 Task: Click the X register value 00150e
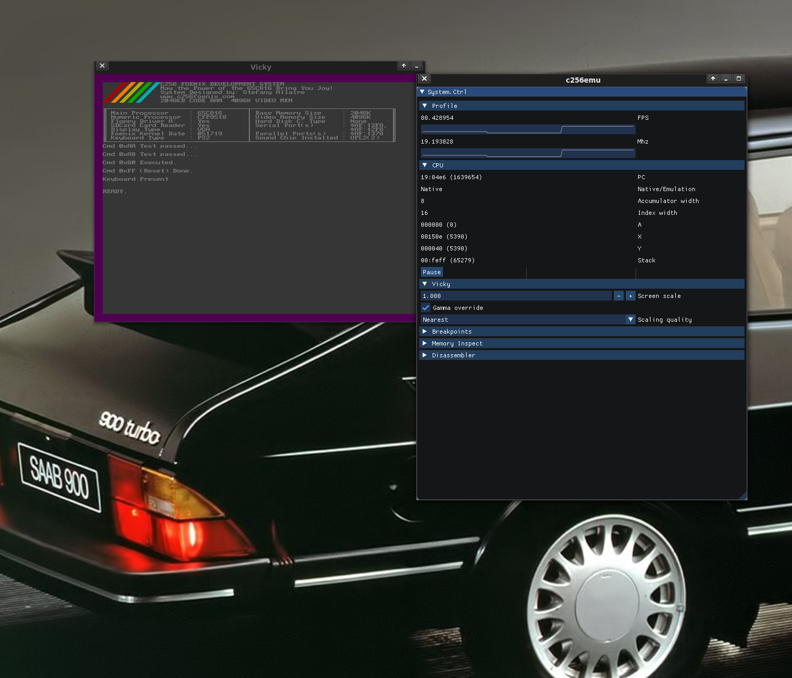tap(444, 236)
